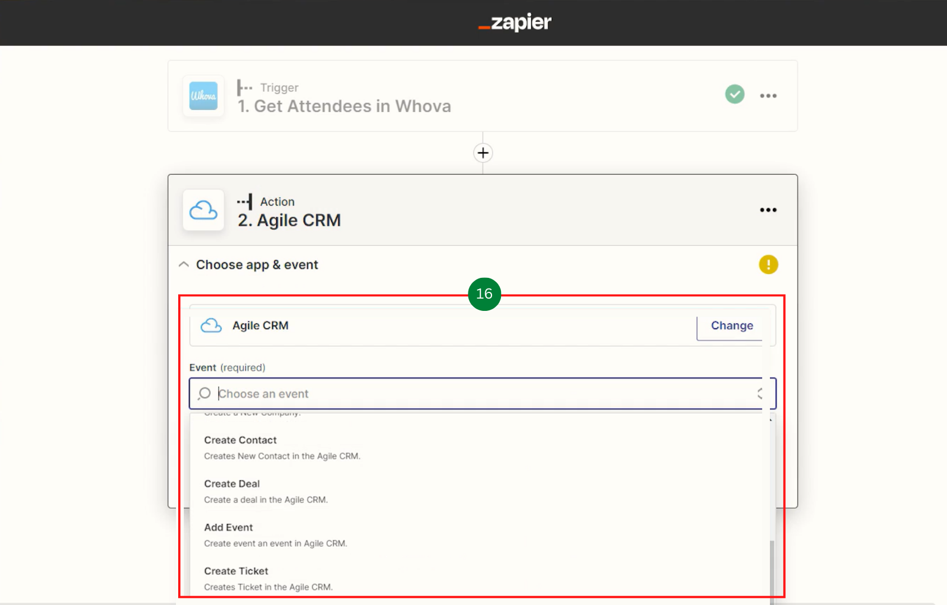
Task: Click the Change app button
Action: click(732, 326)
